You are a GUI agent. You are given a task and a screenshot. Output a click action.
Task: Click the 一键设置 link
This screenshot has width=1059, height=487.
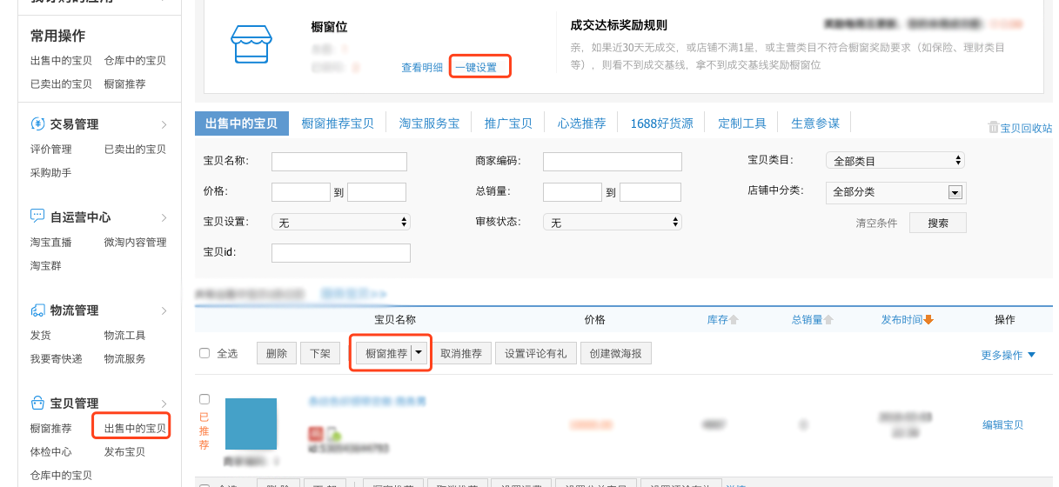(476, 67)
